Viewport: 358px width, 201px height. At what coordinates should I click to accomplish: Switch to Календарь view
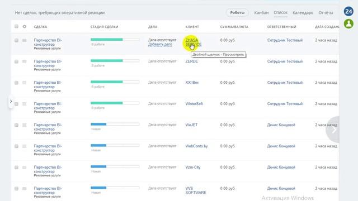coord(303,13)
